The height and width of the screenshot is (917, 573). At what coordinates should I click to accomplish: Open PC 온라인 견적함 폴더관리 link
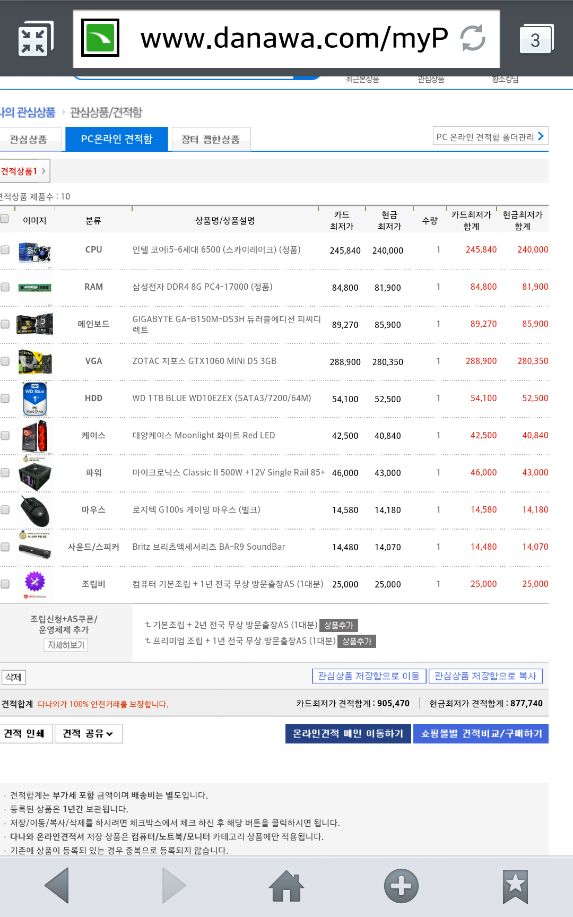tap(490, 136)
